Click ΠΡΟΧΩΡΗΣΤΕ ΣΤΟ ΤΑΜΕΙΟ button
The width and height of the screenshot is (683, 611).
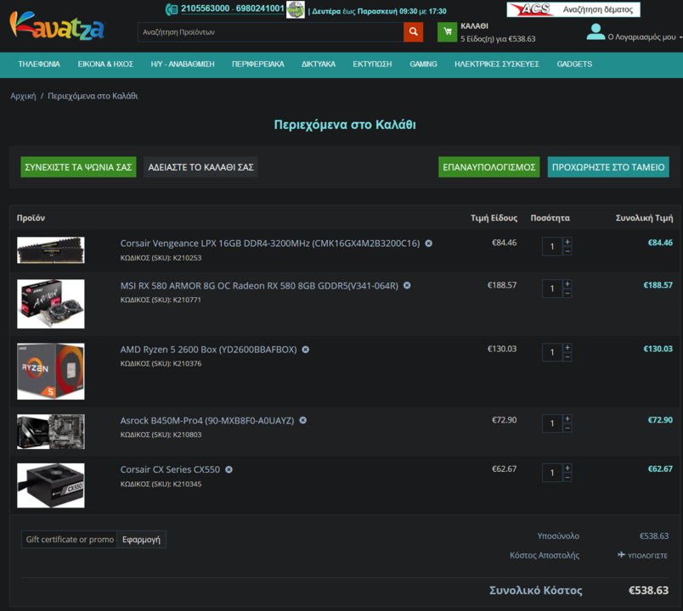click(608, 167)
